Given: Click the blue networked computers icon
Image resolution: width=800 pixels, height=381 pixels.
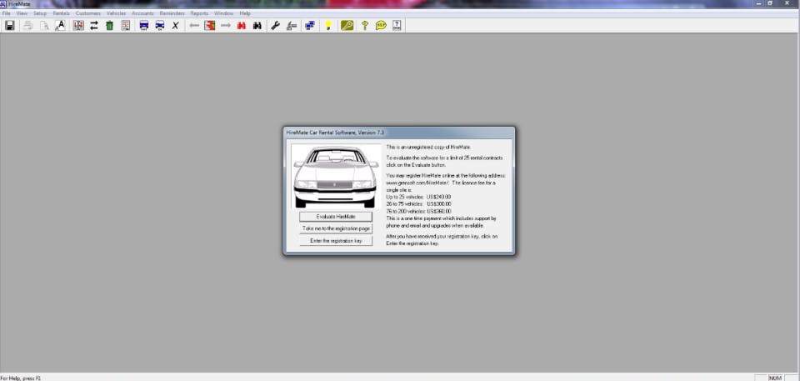Looking at the screenshot, I should click(x=310, y=26).
